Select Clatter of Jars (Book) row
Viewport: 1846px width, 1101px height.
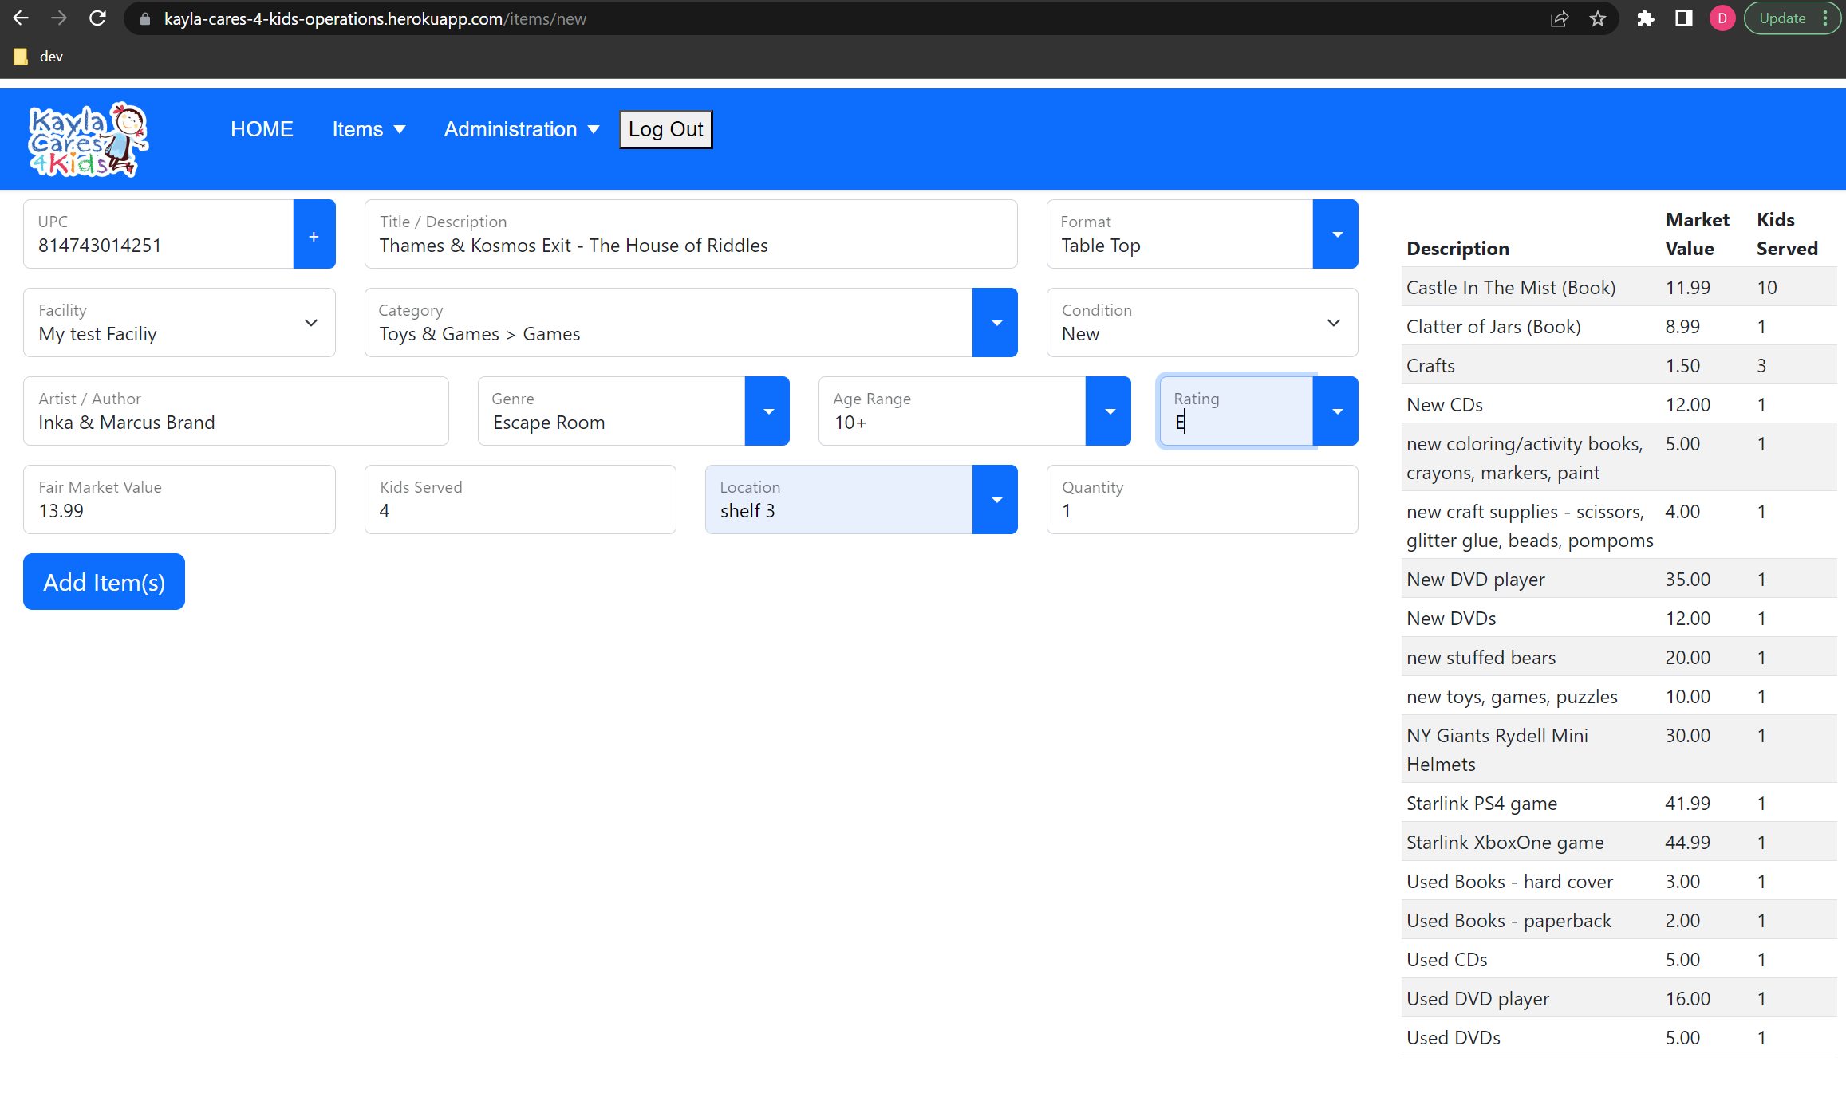coord(1619,326)
